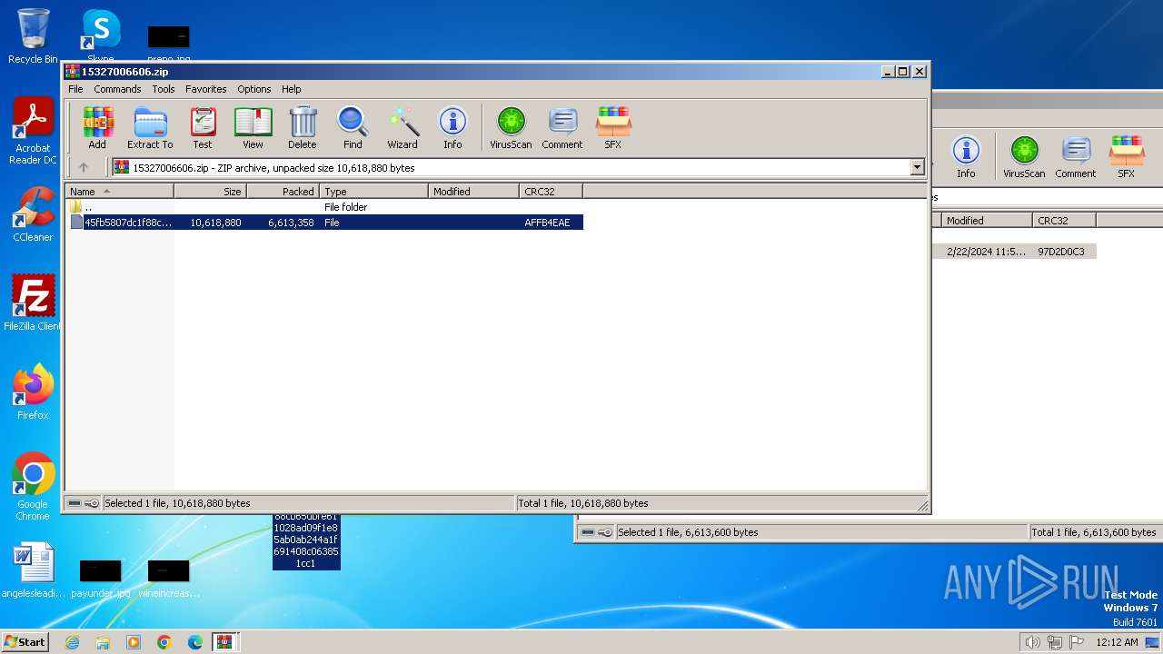
Task: Click VirusScan icon in background WinRAR window
Action: click(1024, 156)
